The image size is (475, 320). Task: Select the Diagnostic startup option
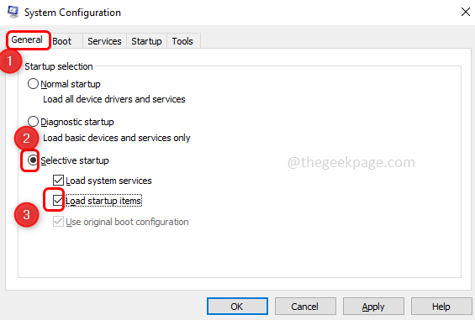coord(33,122)
